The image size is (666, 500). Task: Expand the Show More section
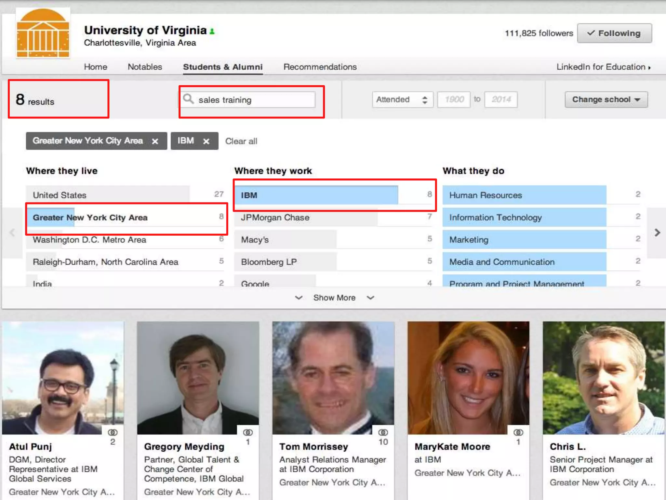[334, 298]
